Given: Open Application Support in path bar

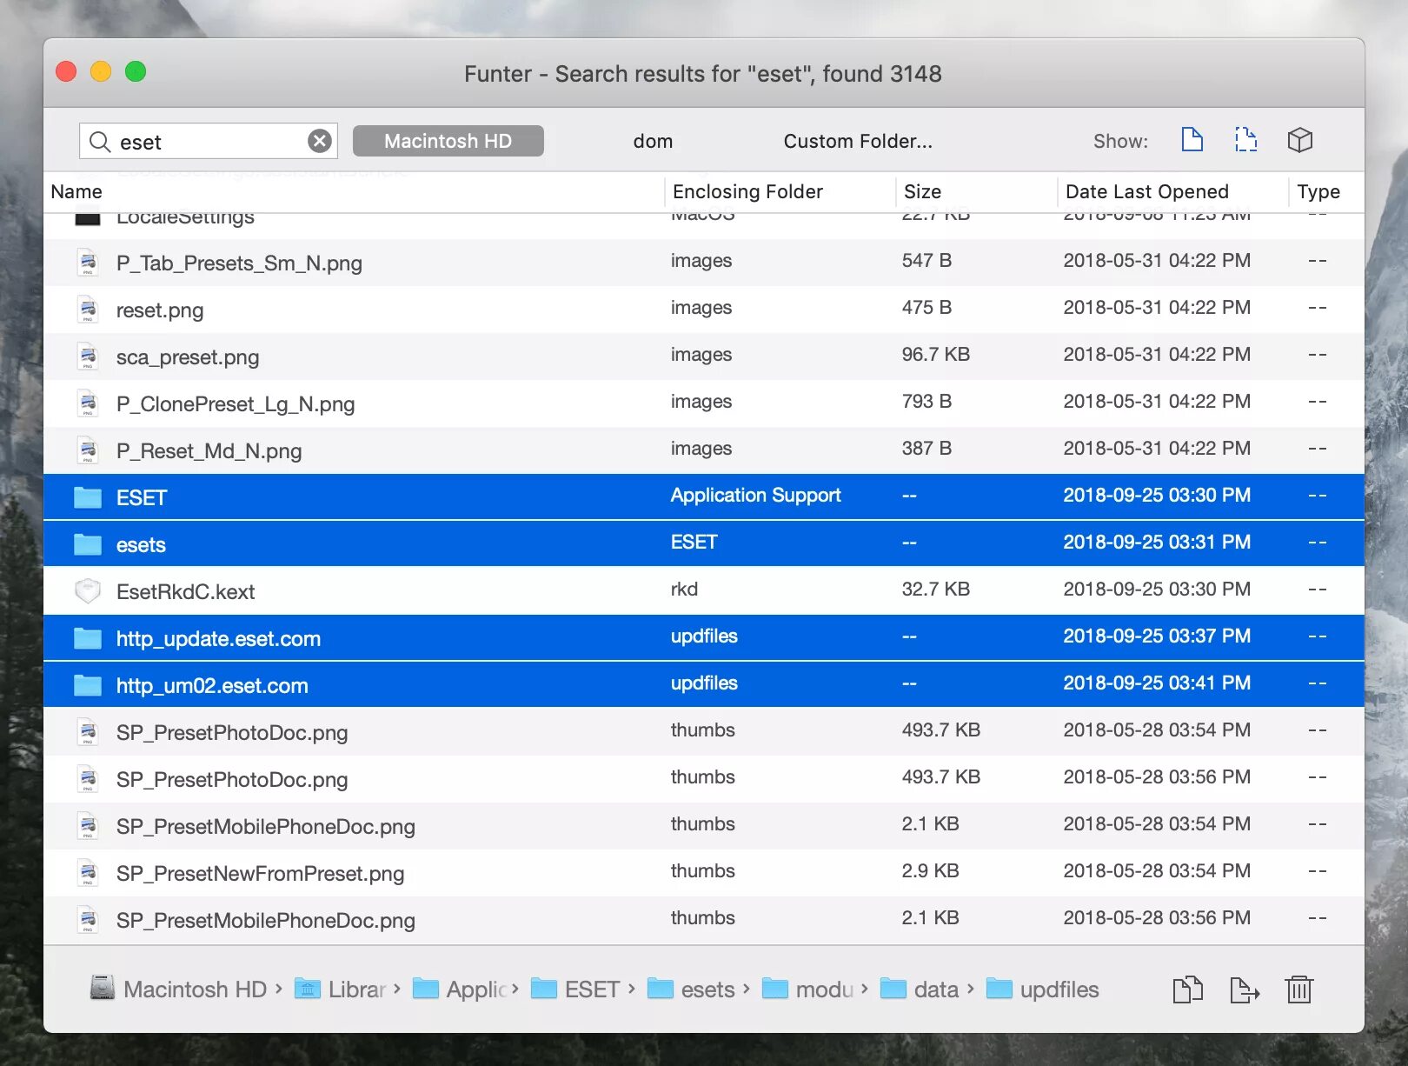Looking at the screenshot, I should pos(459,989).
